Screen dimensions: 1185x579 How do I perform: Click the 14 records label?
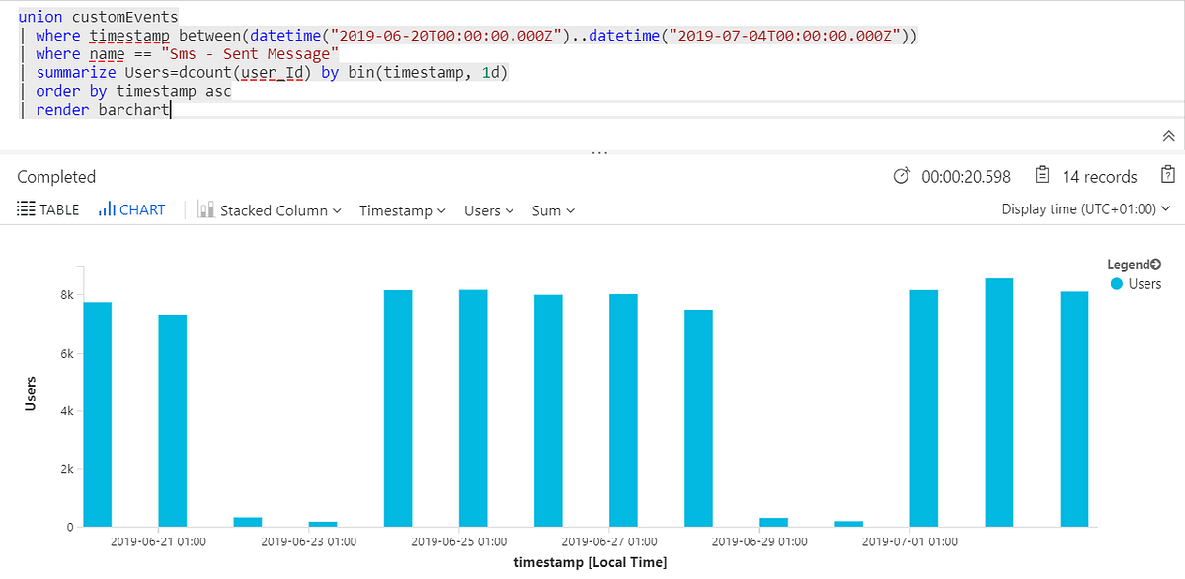point(1099,176)
